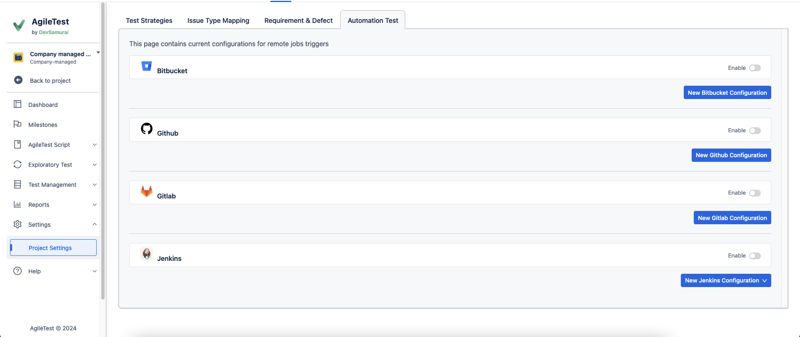Click the Dashboard icon in sidebar

[17, 104]
